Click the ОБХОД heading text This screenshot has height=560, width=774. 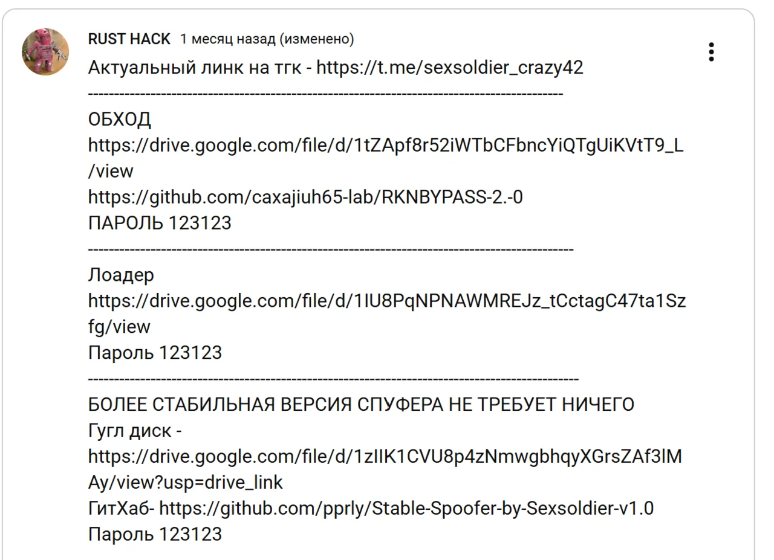pos(120,120)
